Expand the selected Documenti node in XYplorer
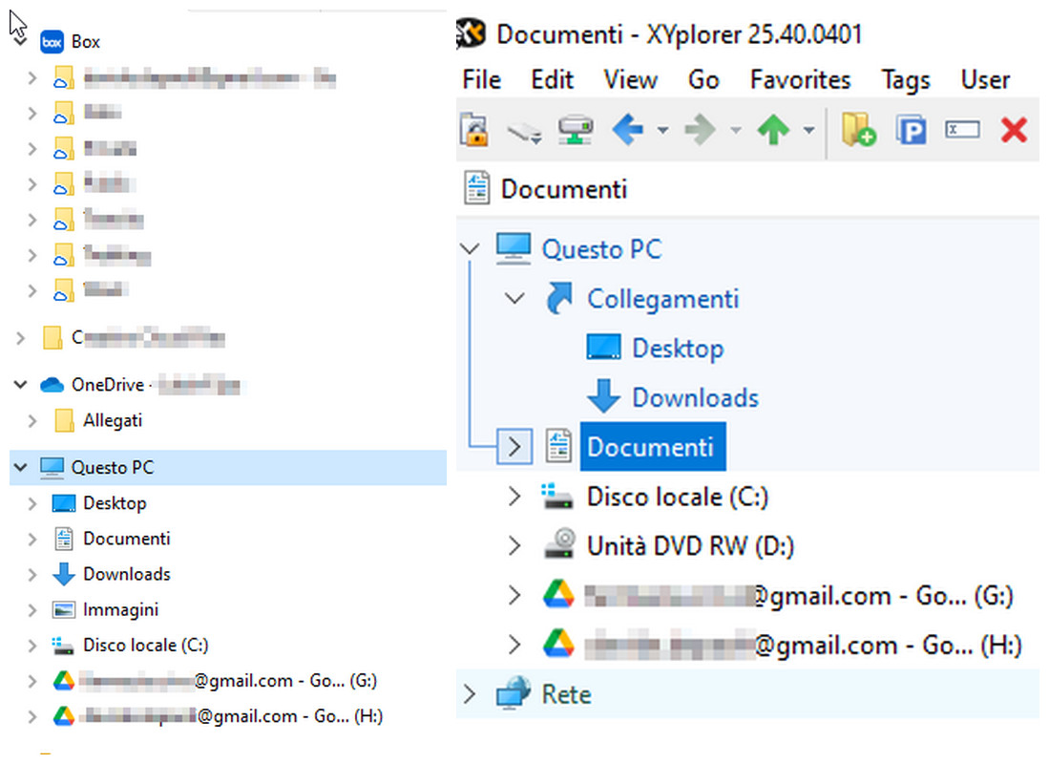Viewport: 1049px width, 764px height. [x=514, y=447]
